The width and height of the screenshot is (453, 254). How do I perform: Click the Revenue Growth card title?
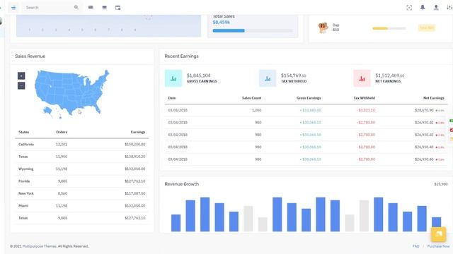click(182, 184)
